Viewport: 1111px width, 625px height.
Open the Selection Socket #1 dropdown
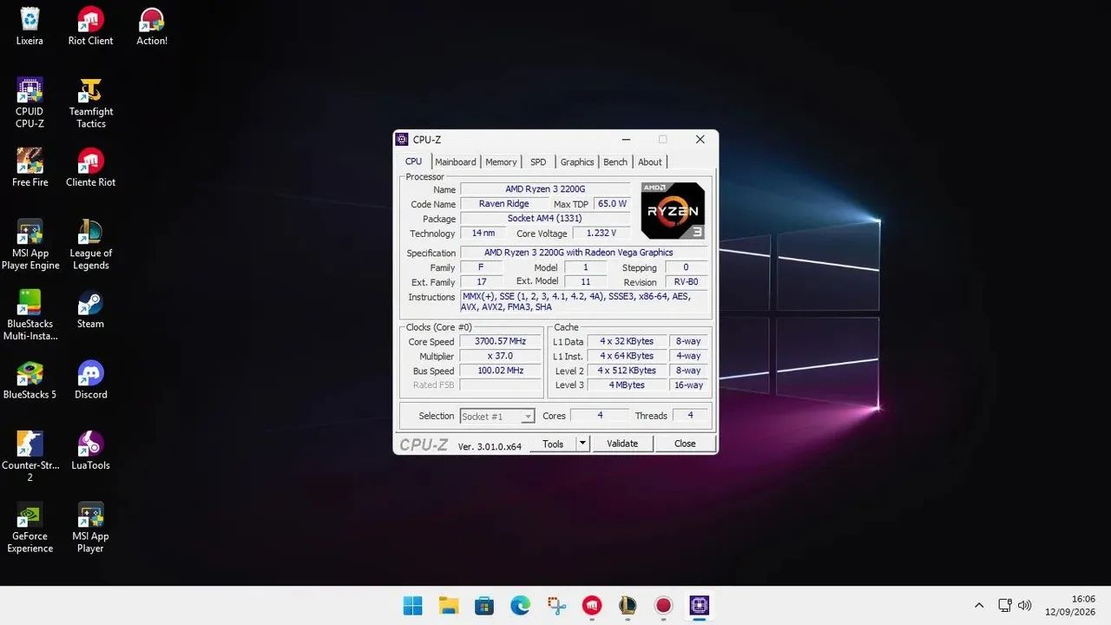(x=496, y=417)
